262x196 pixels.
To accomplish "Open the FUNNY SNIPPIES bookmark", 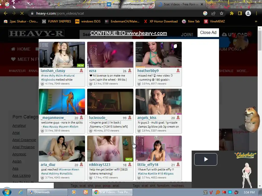I will (x=57, y=21).
